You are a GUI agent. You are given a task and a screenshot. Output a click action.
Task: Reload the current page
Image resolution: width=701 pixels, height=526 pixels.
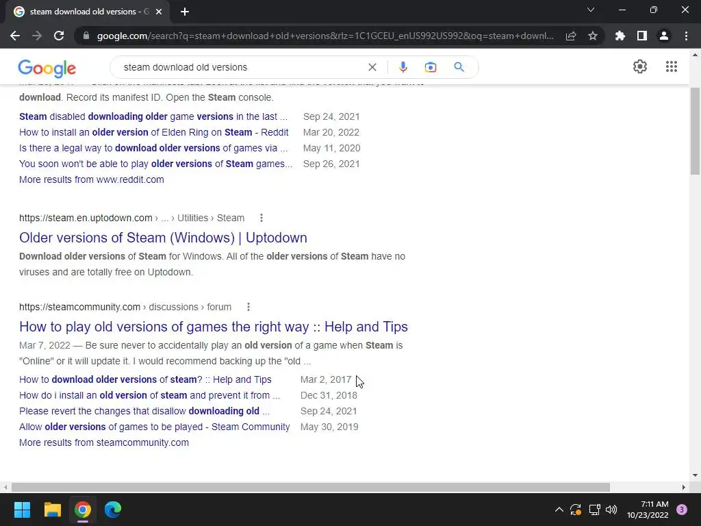[x=59, y=36]
